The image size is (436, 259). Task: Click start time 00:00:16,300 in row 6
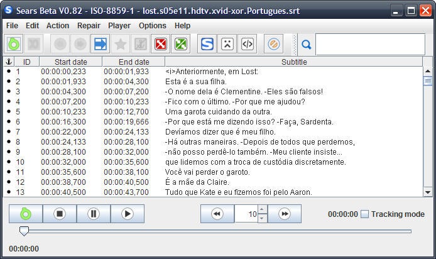[x=63, y=121]
